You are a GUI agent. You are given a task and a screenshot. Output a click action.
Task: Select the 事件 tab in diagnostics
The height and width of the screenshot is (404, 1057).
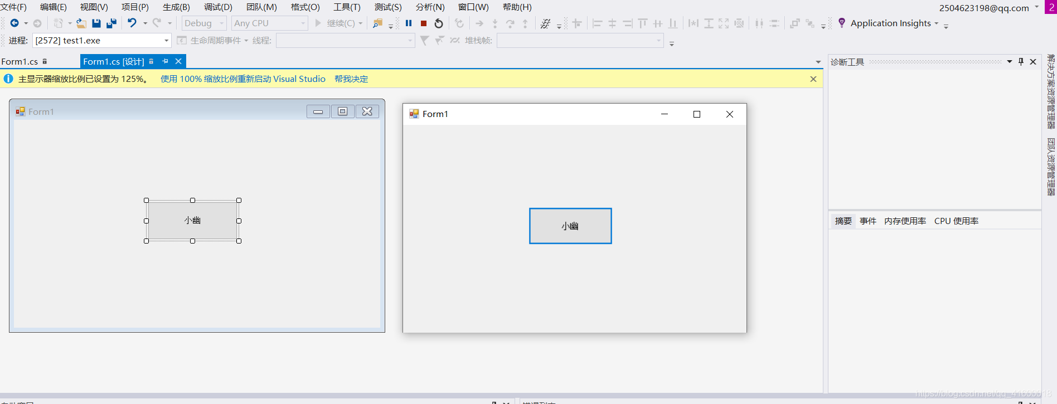click(x=868, y=221)
